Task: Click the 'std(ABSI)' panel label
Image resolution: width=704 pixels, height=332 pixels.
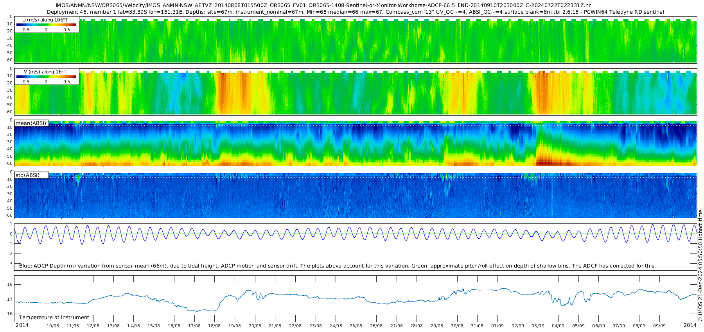Action: [27, 175]
